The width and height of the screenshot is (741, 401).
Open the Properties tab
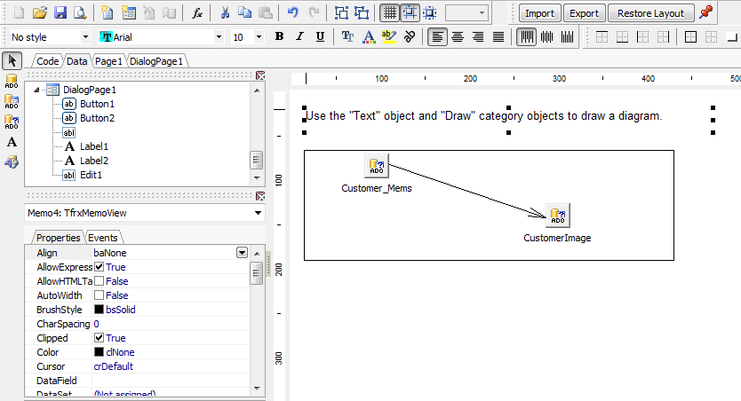58,238
